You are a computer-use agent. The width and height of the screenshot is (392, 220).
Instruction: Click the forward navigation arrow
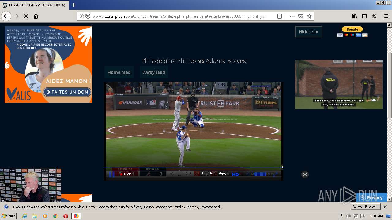pyautogui.click(x=16, y=16)
